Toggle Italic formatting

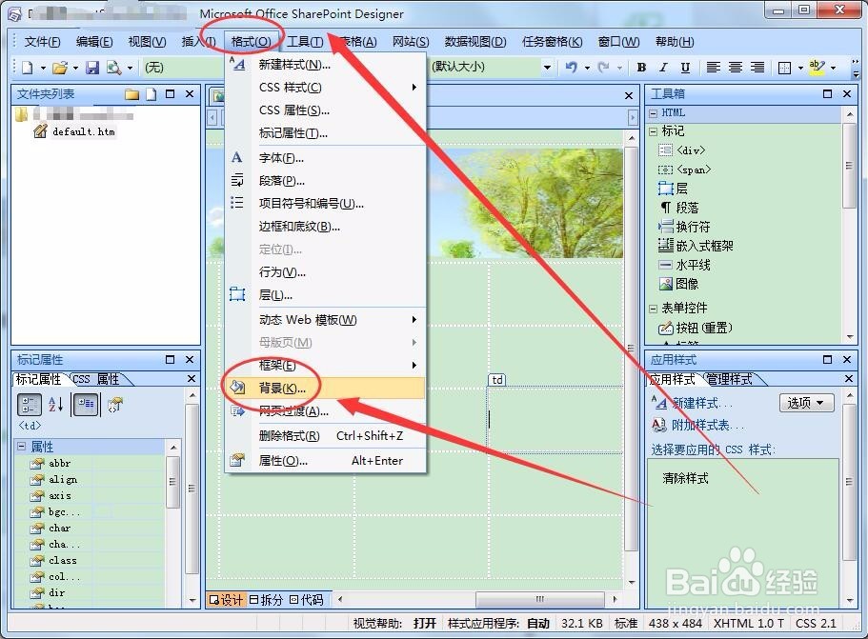663,68
